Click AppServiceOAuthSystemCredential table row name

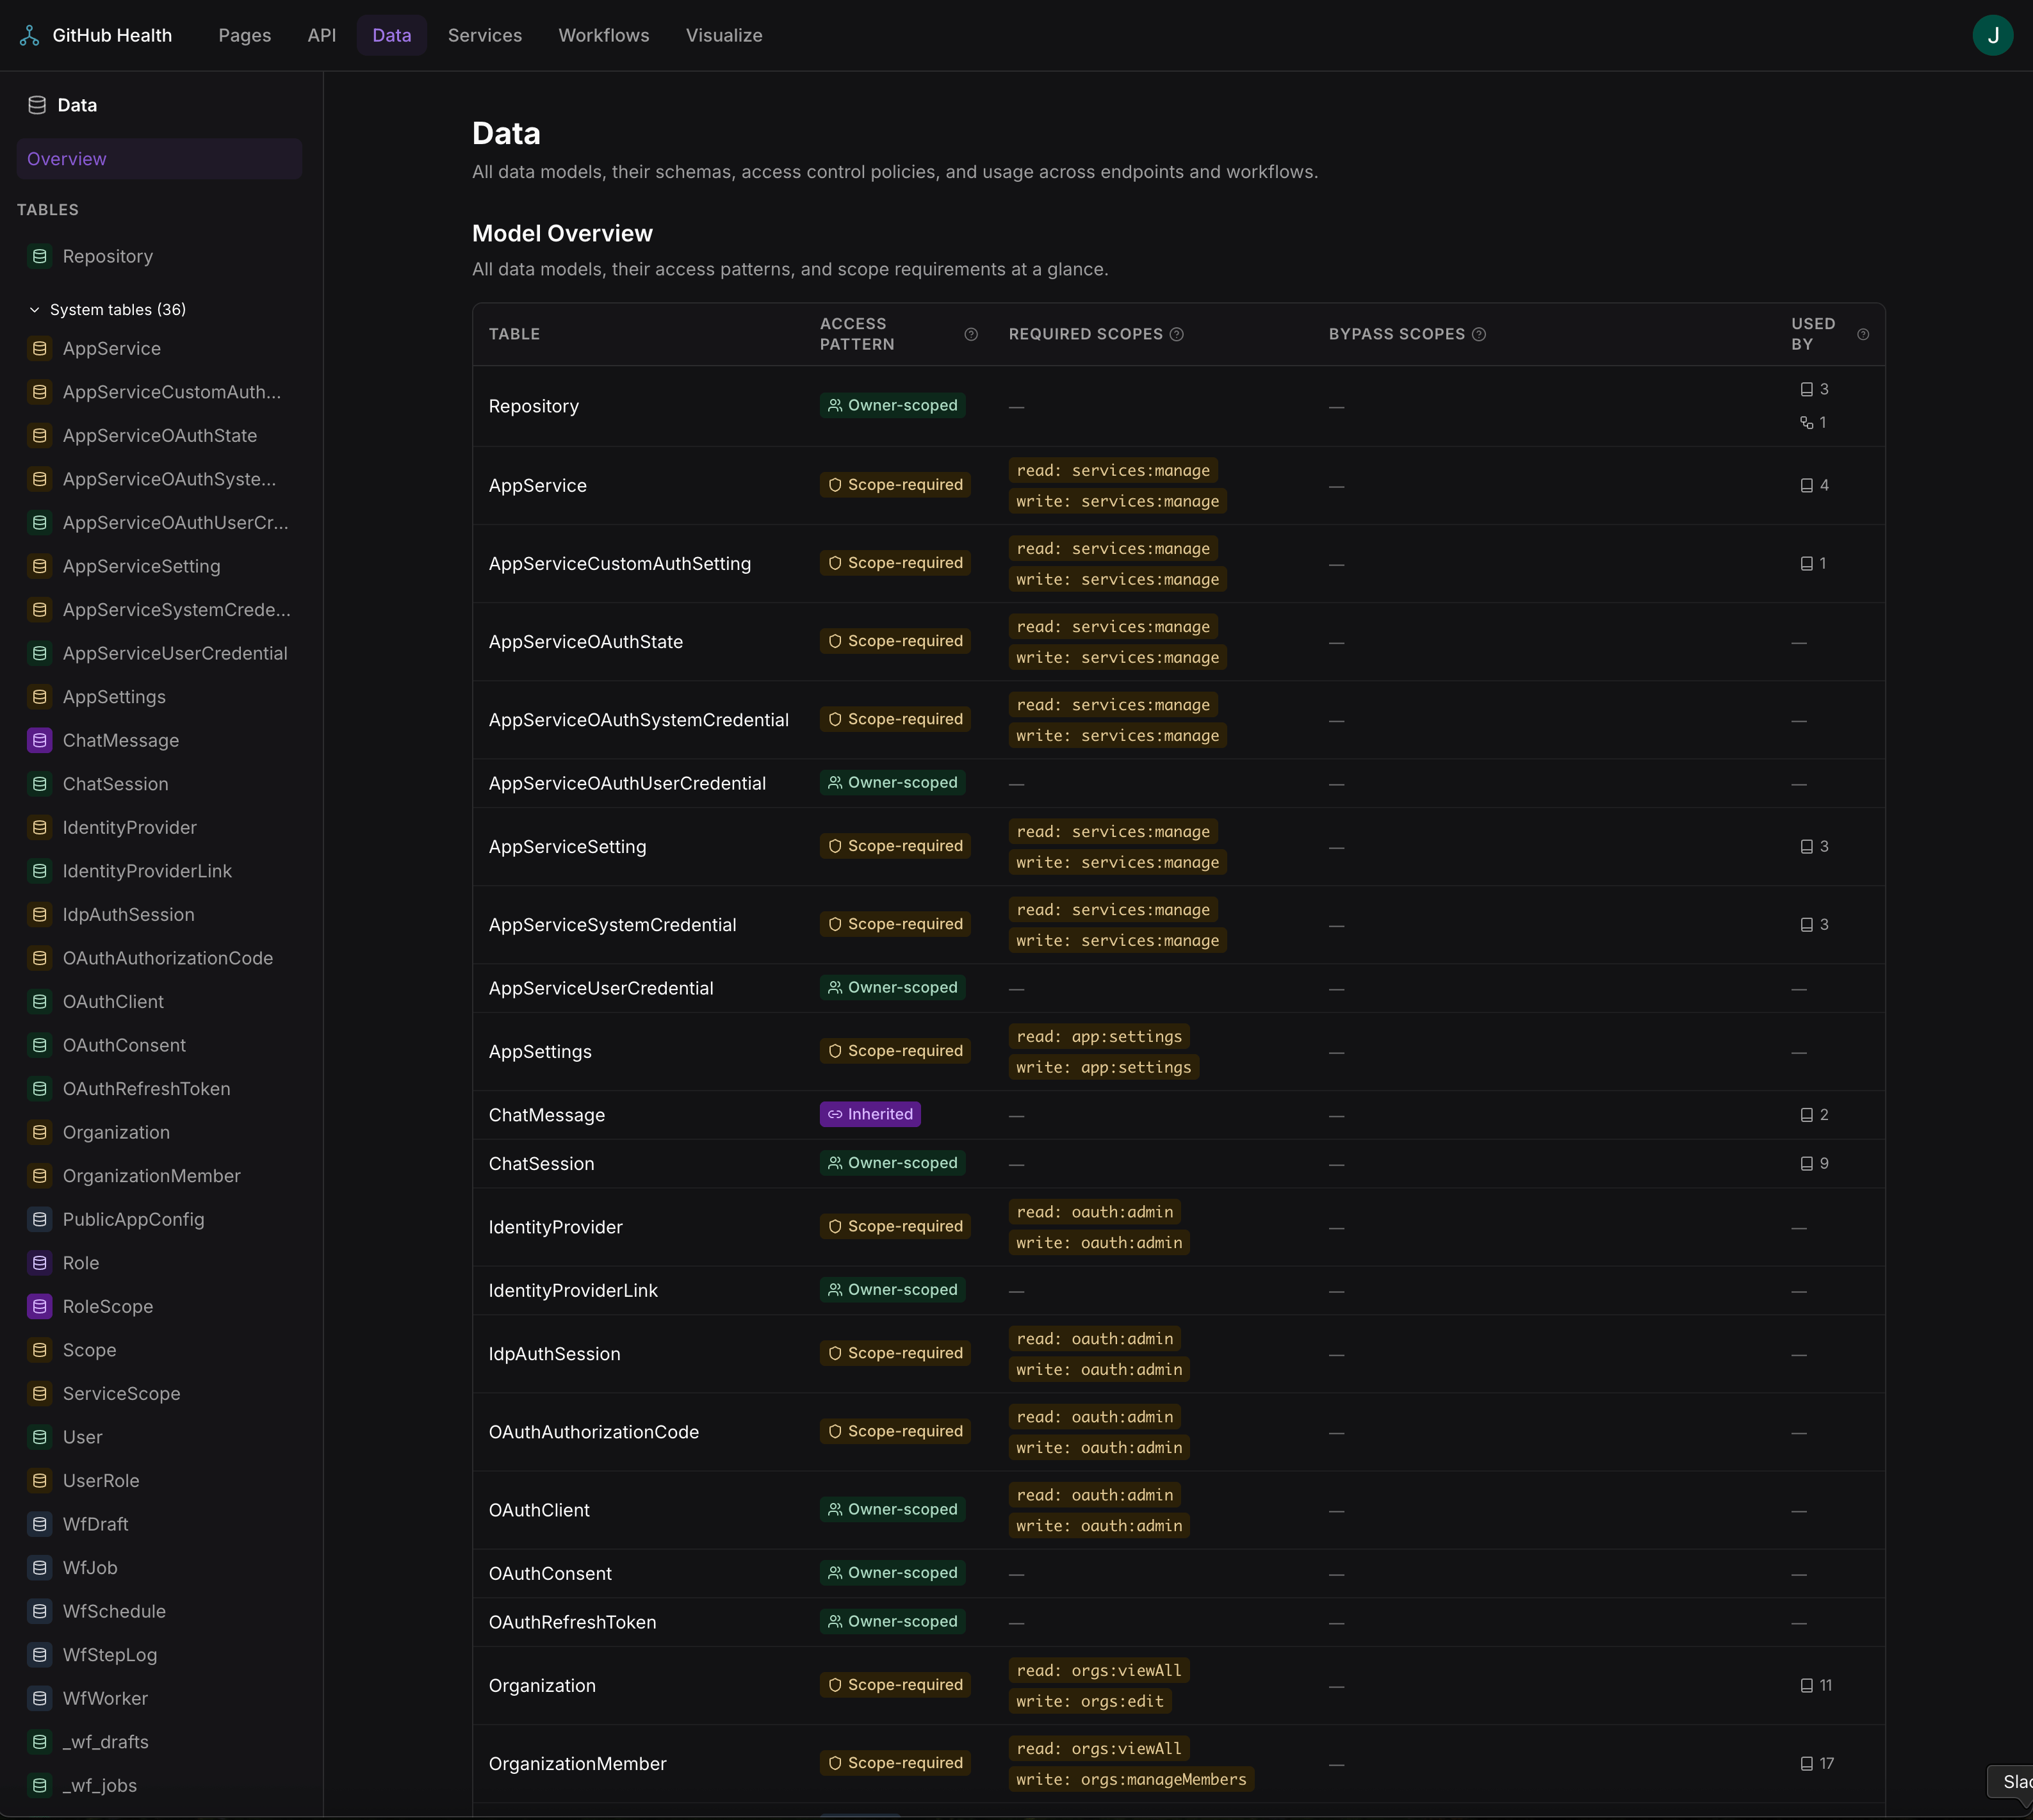click(x=639, y=720)
